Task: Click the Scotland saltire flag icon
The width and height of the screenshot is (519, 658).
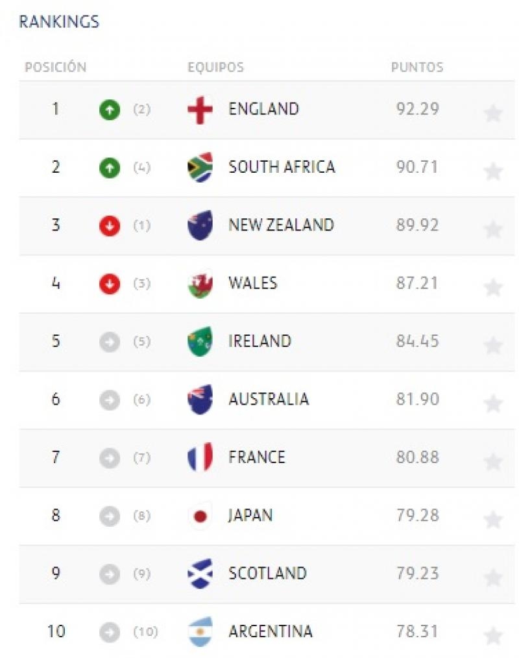Action: tap(200, 574)
